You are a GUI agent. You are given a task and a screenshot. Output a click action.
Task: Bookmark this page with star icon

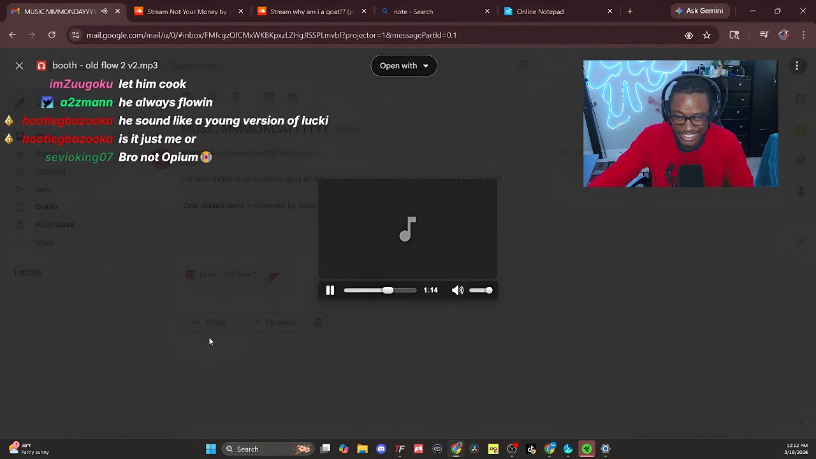706,35
